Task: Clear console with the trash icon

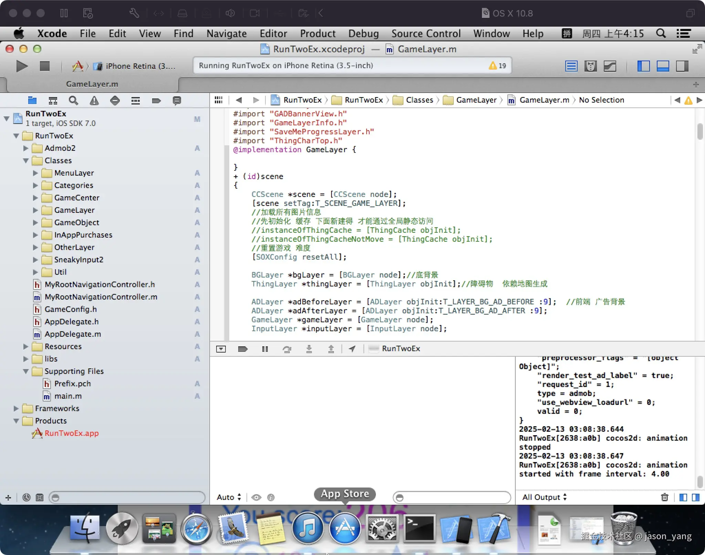Action: coord(664,497)
